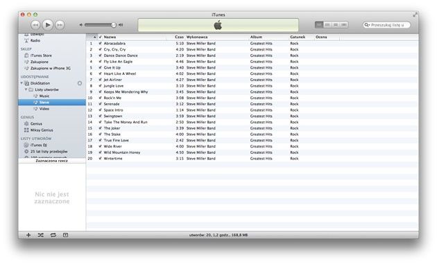Open iTunes DJ playlist

point(38,145)
